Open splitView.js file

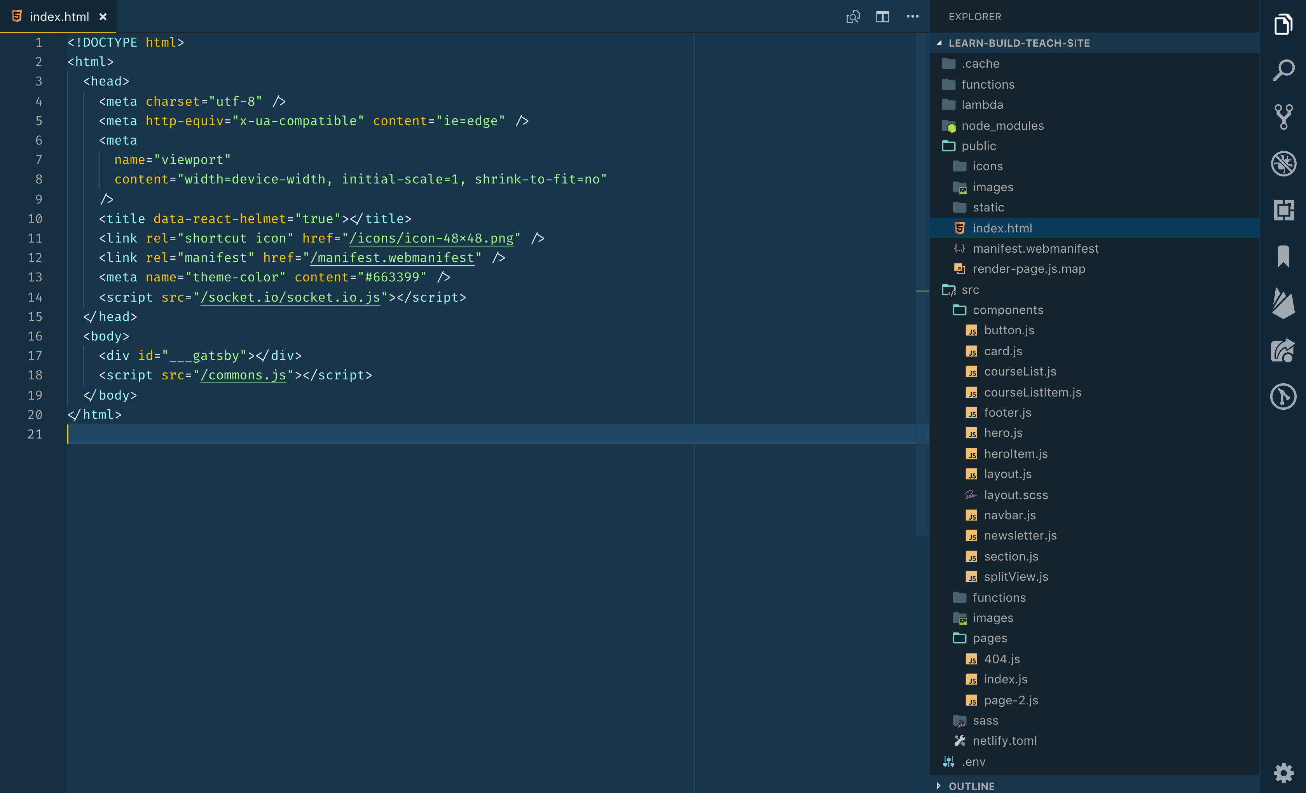tap(1095, 576)
